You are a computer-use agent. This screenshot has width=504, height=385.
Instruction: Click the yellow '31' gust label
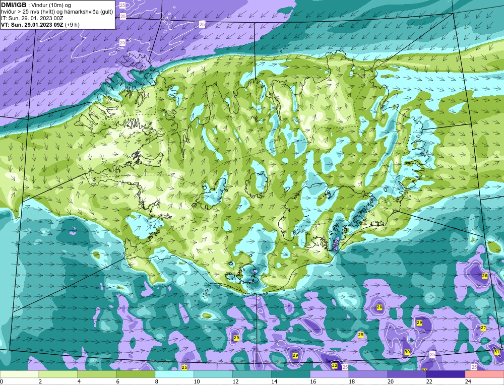497,352
